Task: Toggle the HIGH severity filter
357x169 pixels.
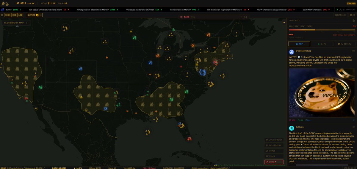Action: [x=7, y=15]
